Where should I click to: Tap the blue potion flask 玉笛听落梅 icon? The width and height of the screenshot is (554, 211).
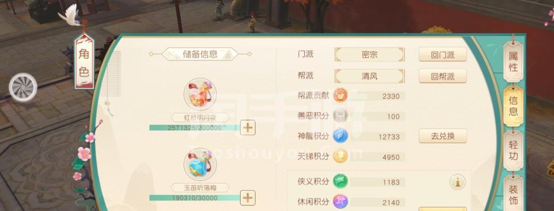click(x=200, y=165)
